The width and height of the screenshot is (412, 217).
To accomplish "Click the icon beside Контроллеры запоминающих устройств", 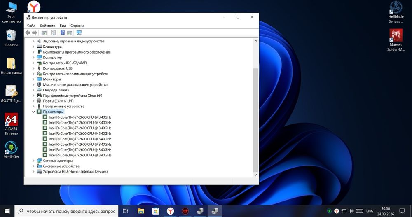I will [x=39, y=74].
